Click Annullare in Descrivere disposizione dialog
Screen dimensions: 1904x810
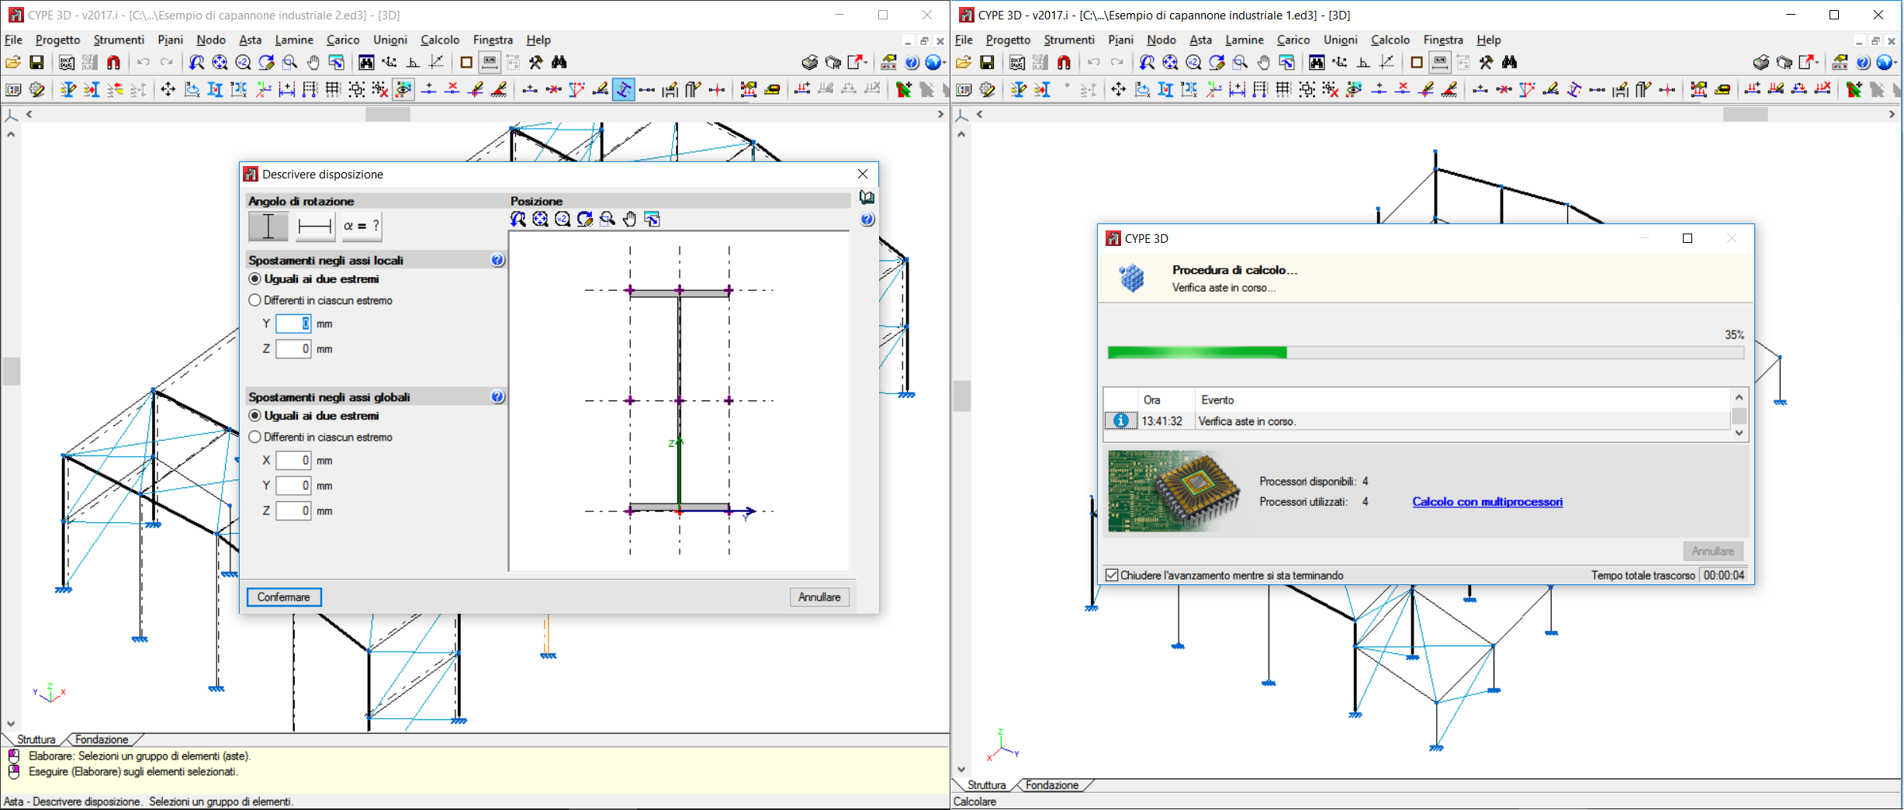pos(819,597)
